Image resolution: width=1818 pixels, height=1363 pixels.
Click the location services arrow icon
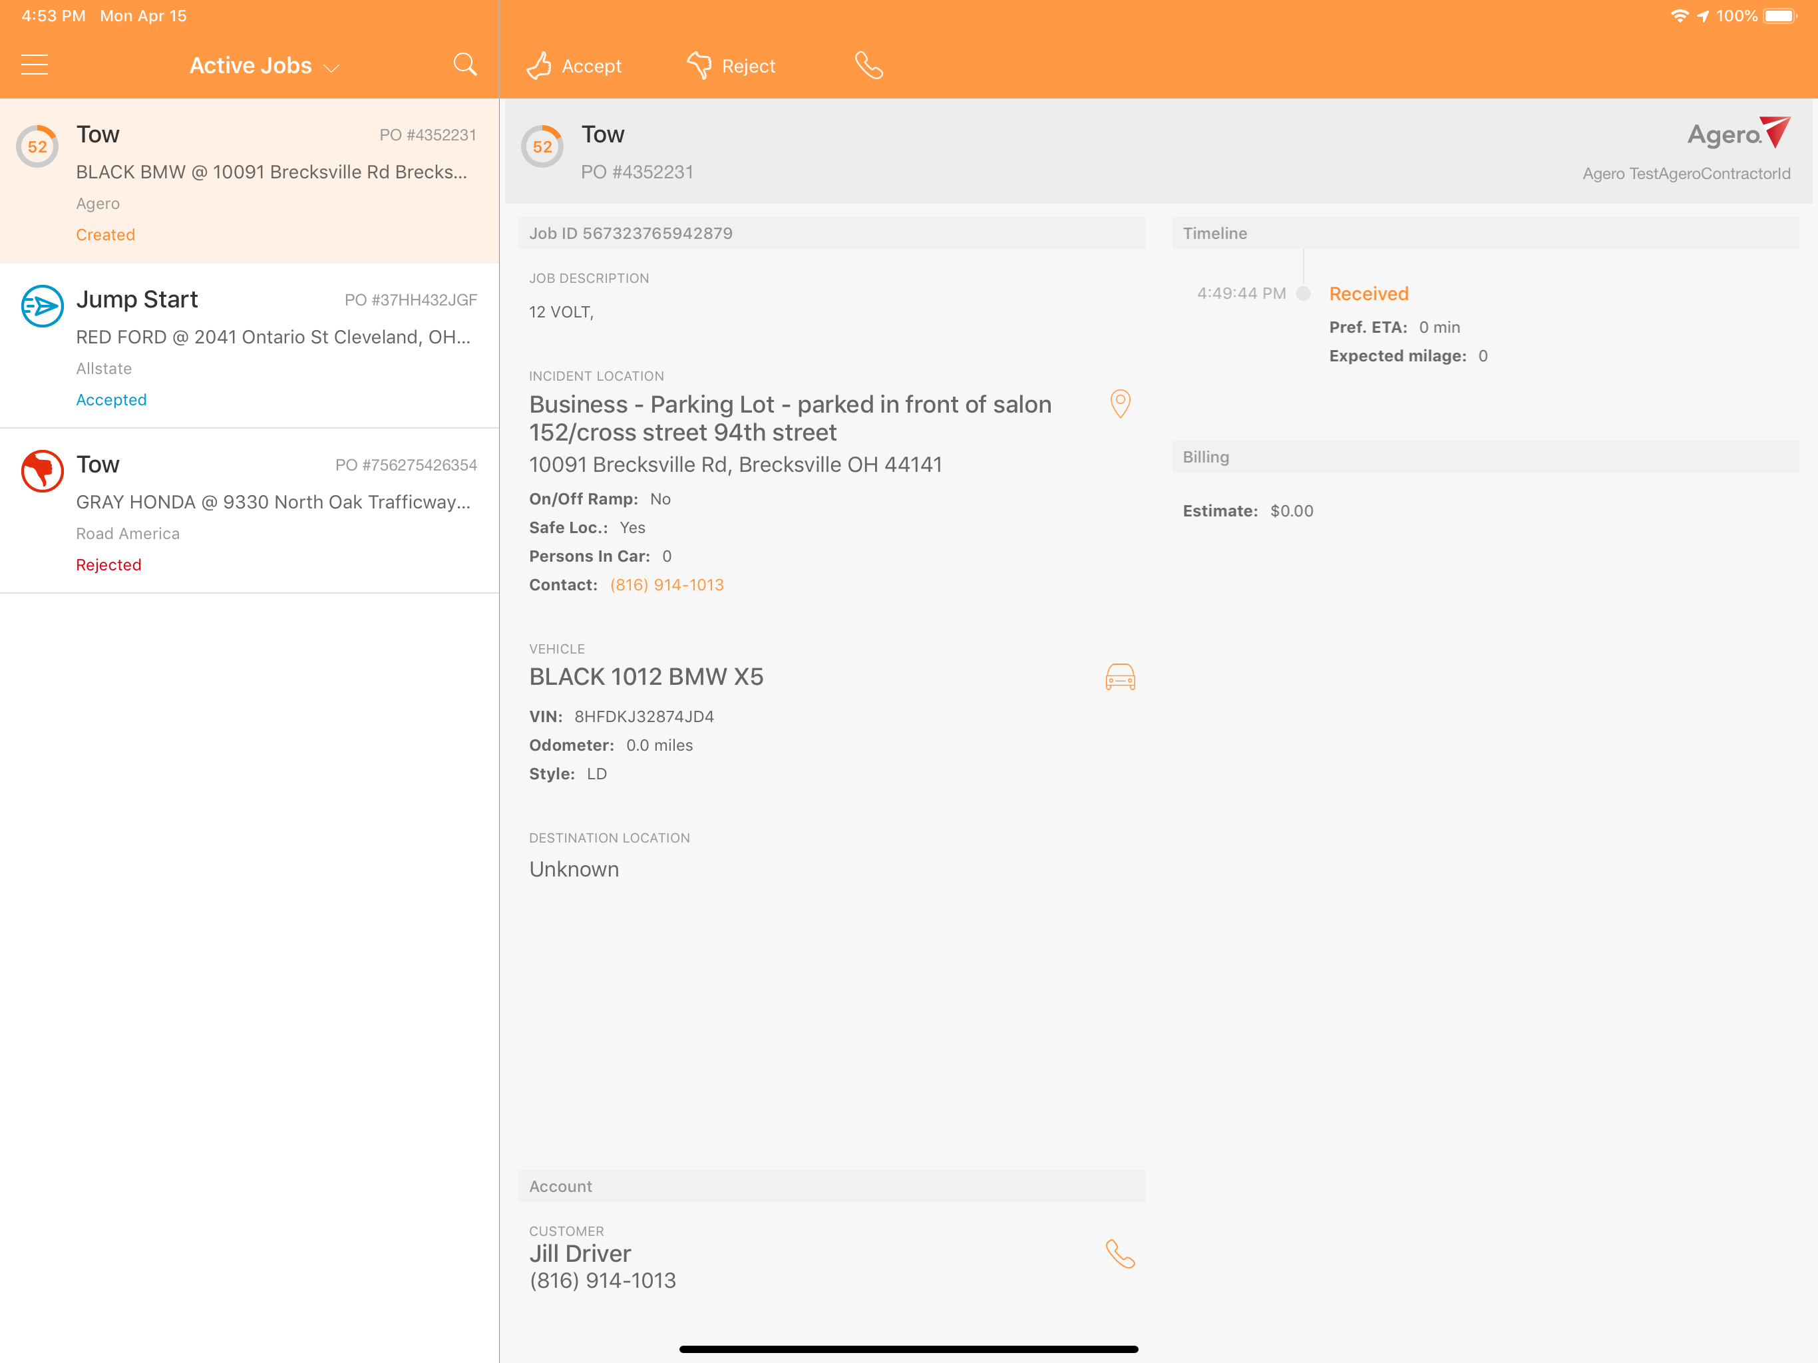[x=1703, y=17]
